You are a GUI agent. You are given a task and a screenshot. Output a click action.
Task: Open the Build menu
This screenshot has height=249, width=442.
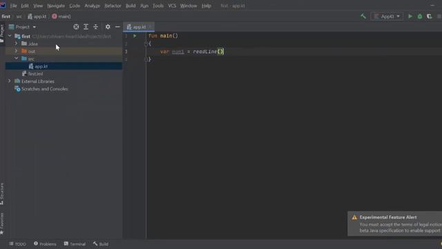[x=131, y=6]
